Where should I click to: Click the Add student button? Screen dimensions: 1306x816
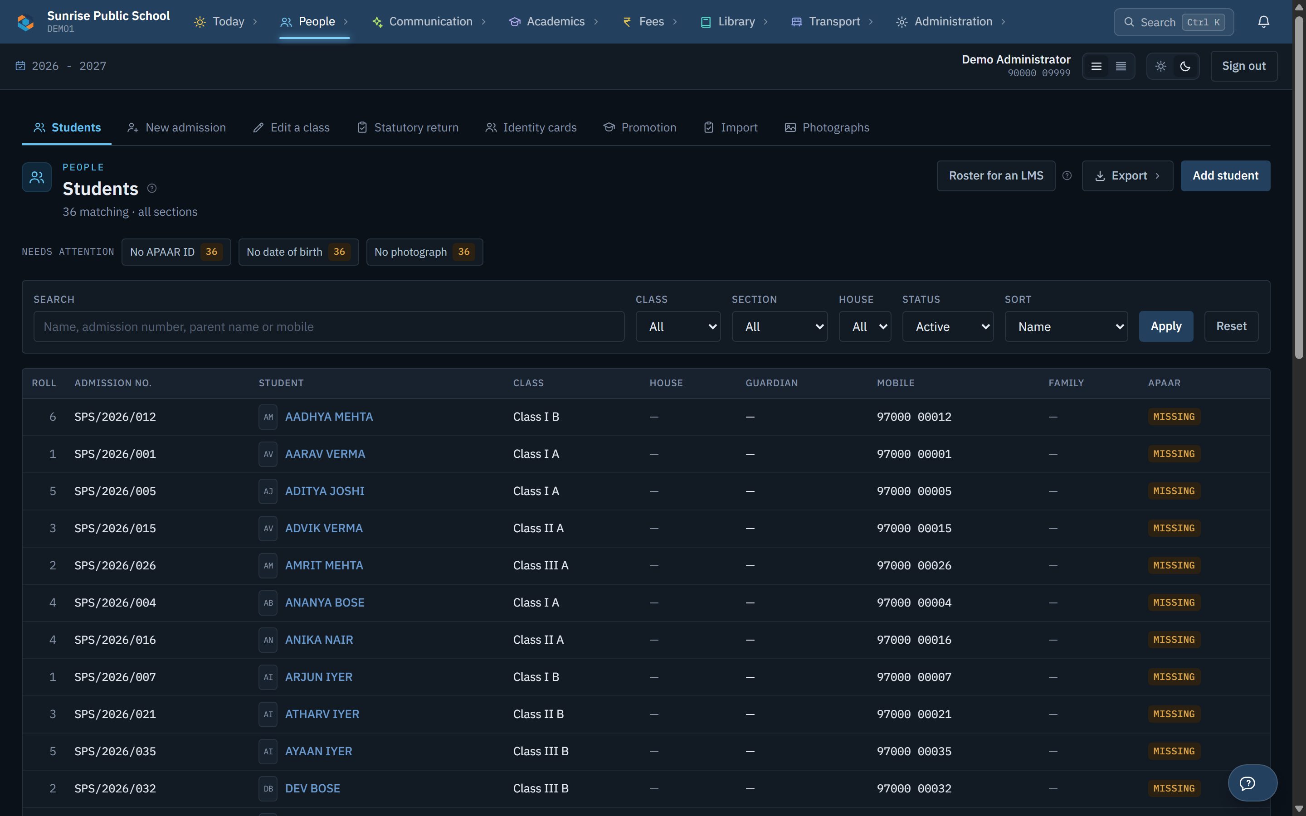coord(1225,176)
